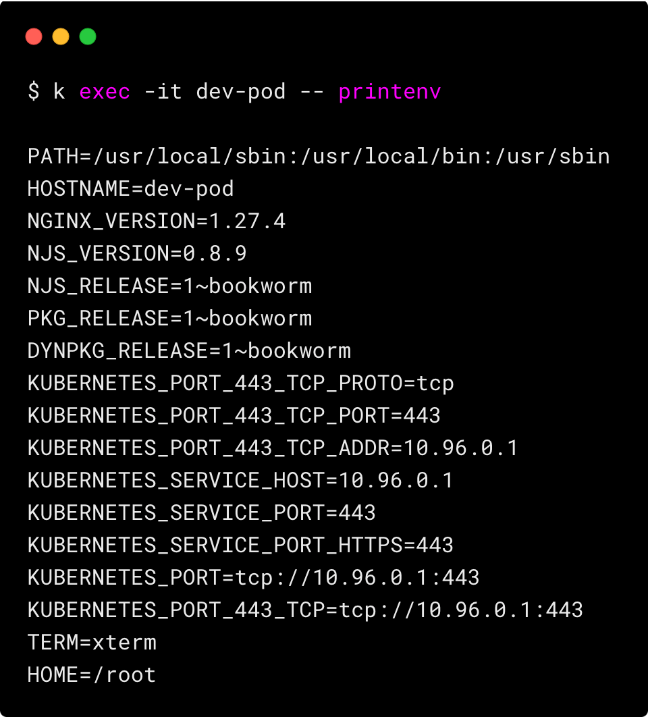Click the KUBERNETES_PORT_443_TCP_PROTO=tcp line

coord(241,383)
